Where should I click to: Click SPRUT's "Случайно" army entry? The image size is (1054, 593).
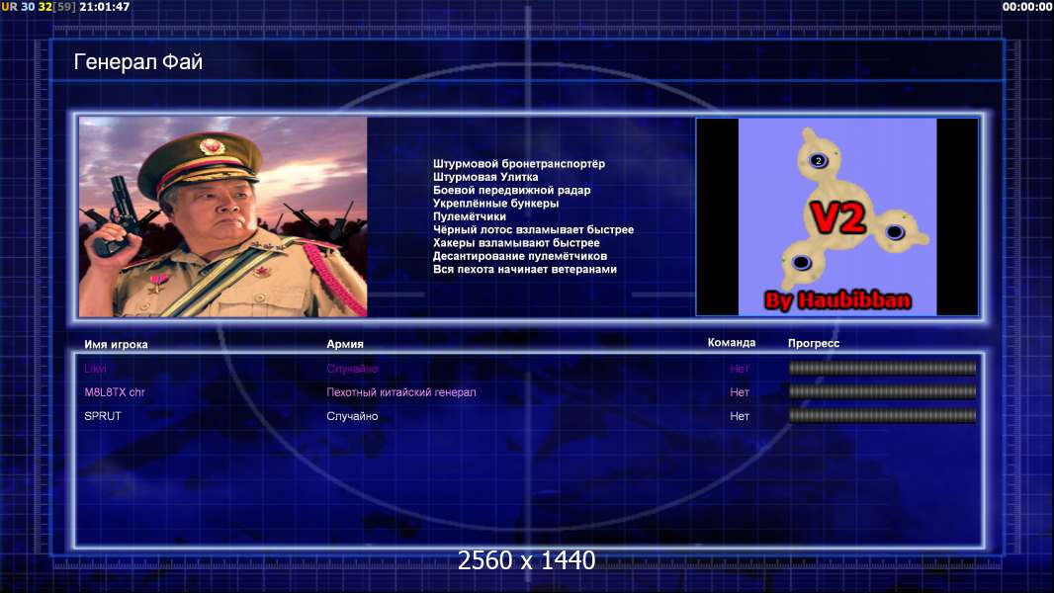pyautogui.click(x=352, y=416)
